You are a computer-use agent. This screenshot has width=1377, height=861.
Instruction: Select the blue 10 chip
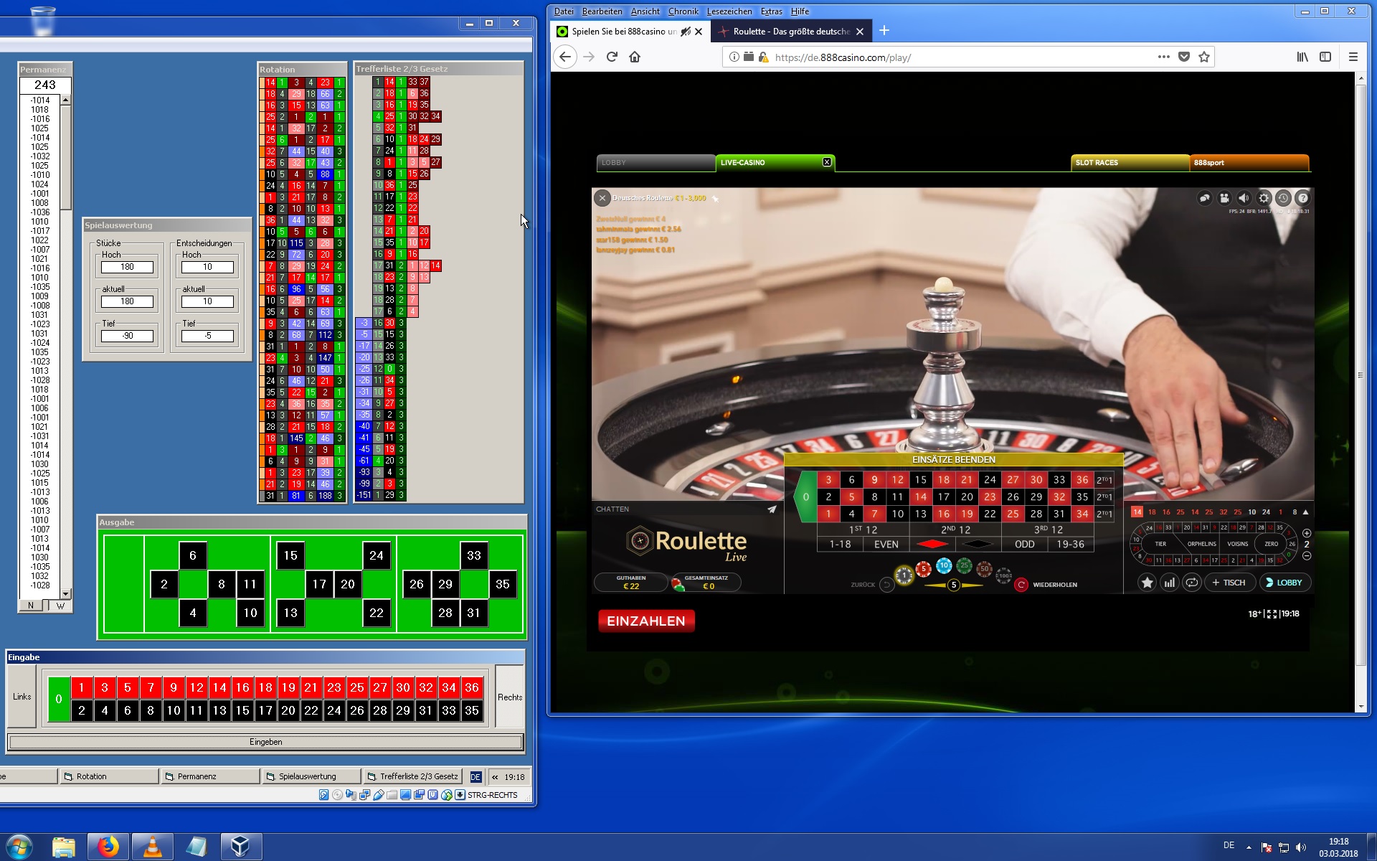pos(944,566)
